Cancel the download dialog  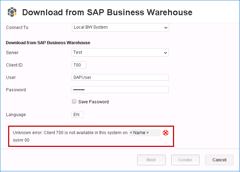pyautogui.click(x=219, y=160)
